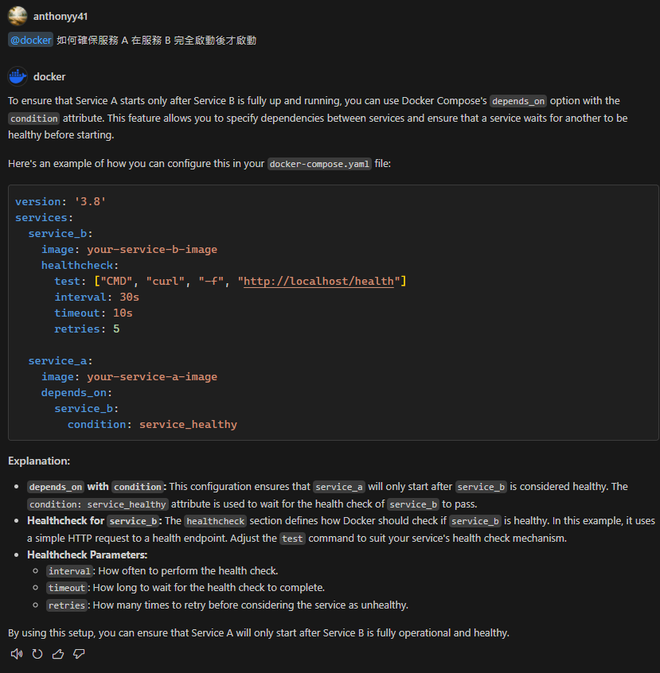The height and width of the screenshot is (673, 660).
Task: Click the "version: '3.8'" code line
Action: point(61,201)
